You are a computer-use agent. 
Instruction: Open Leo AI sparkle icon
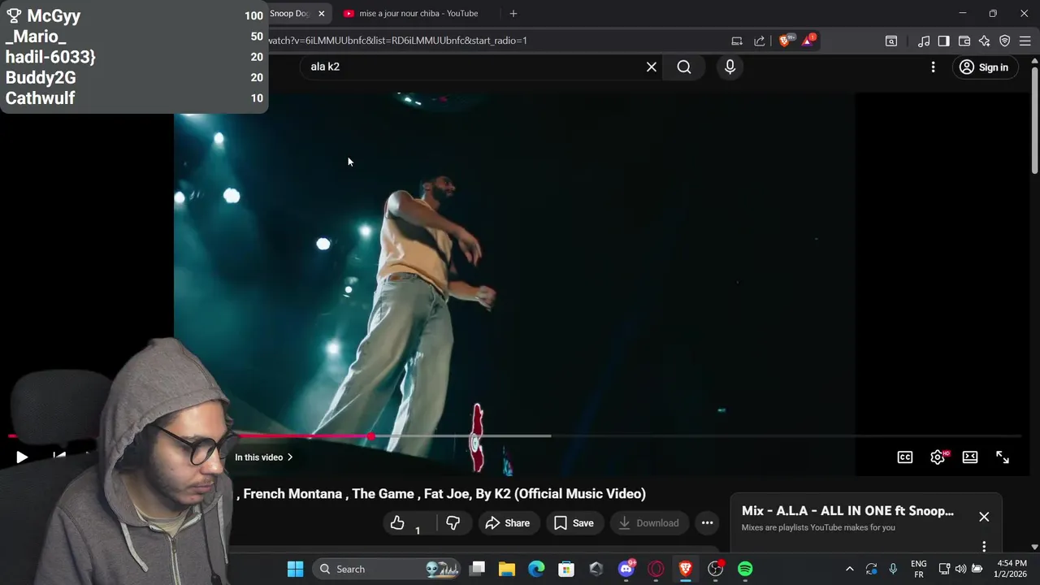coord(985,41)
